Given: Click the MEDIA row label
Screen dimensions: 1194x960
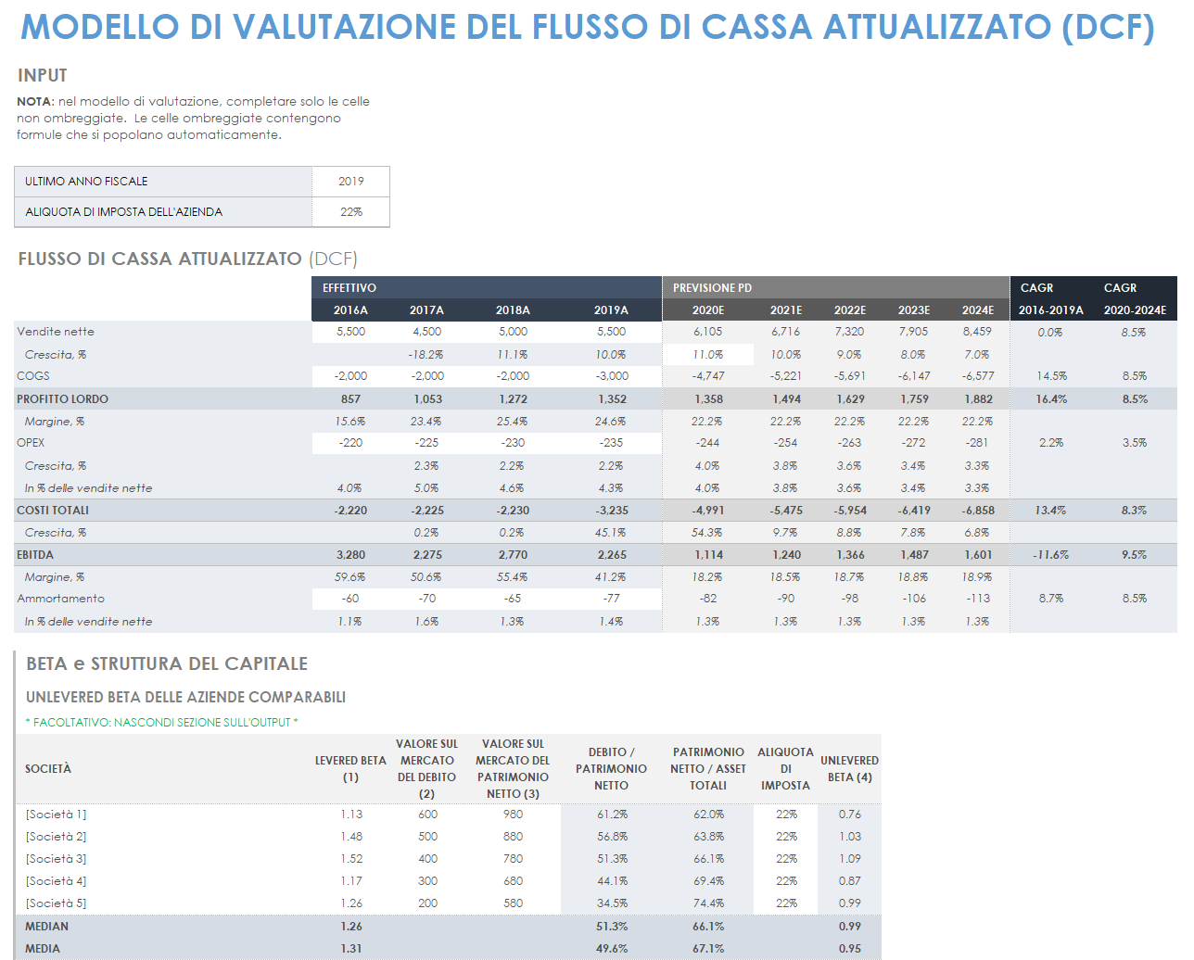Looking at the screenshot, I should tap(43, 949).
